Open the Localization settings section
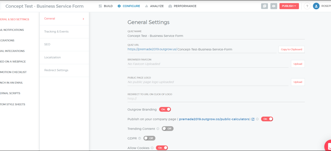The height and width of the screenshot is (151, 331). tap(52, 57)
